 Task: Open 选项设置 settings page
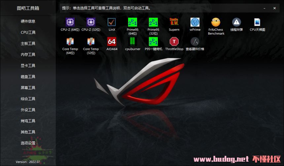tap(28, 143)
